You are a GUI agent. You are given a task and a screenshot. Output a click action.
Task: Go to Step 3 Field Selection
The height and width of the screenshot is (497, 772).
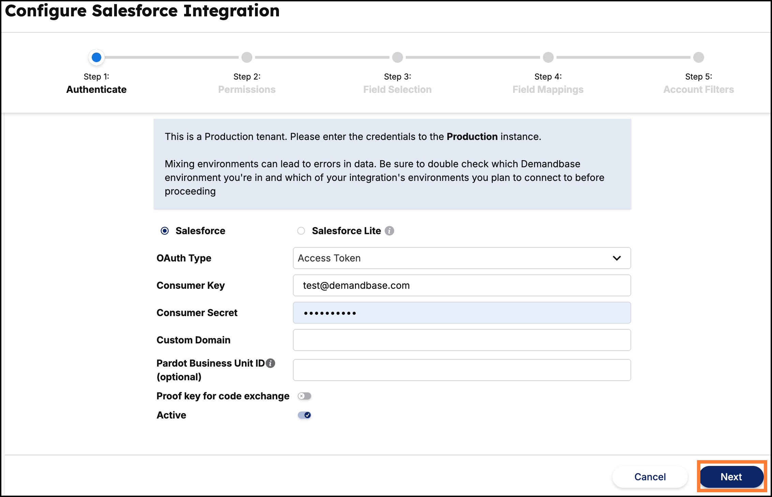[x=398, y=57]
